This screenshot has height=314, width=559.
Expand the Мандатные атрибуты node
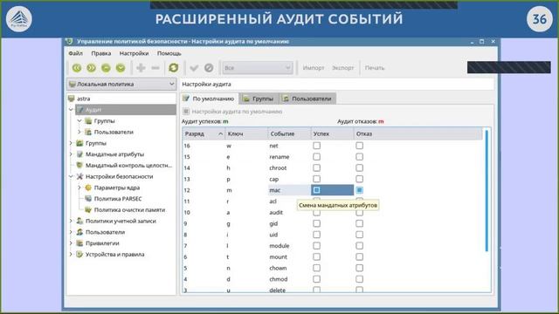(71, 154)
